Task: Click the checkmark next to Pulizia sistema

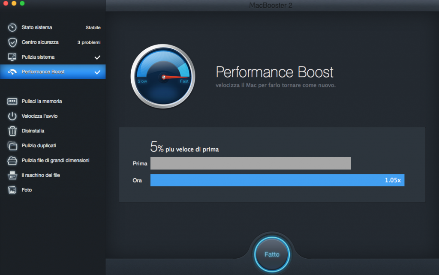Action: (97, 57)
